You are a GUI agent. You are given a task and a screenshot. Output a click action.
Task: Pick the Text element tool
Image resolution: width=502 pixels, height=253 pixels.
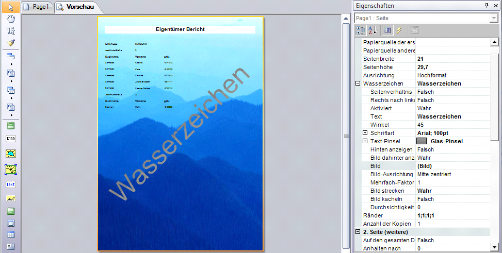pyautogui.click(x=11, y=184)
